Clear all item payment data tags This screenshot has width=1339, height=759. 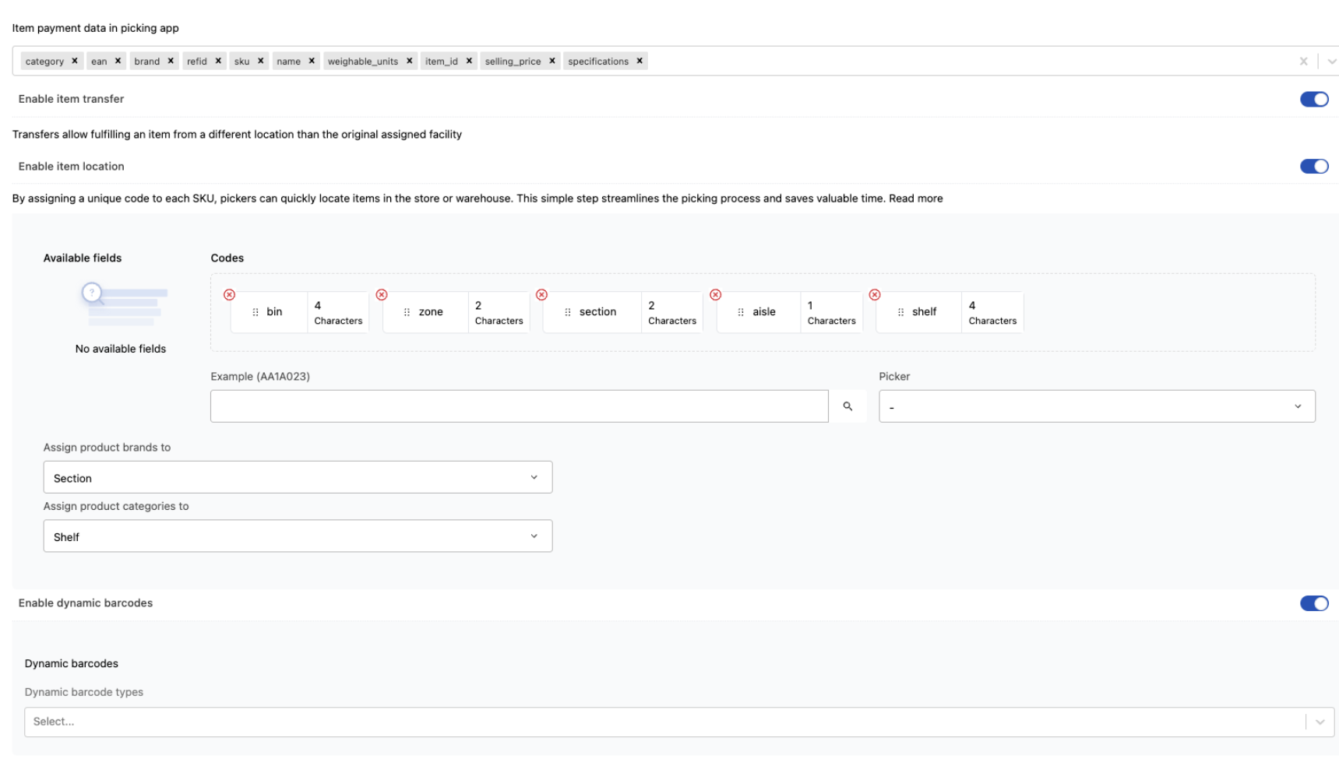pos(1303,61)
